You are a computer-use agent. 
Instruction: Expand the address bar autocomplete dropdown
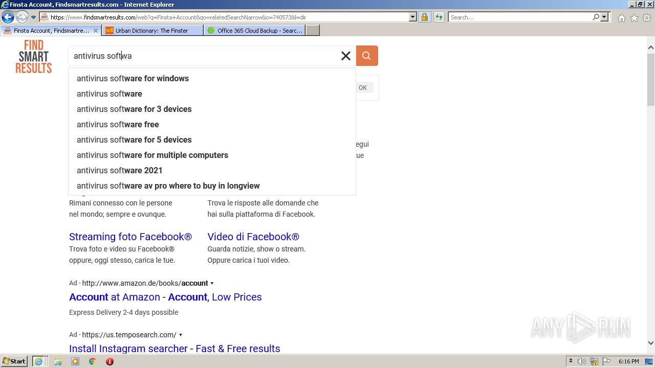413,17
